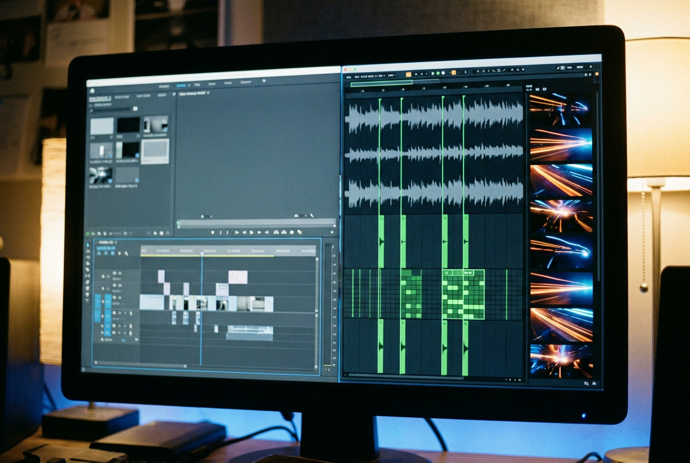Switch project panel to list view
Screen dimensions: 690x463
coord(93,233)
